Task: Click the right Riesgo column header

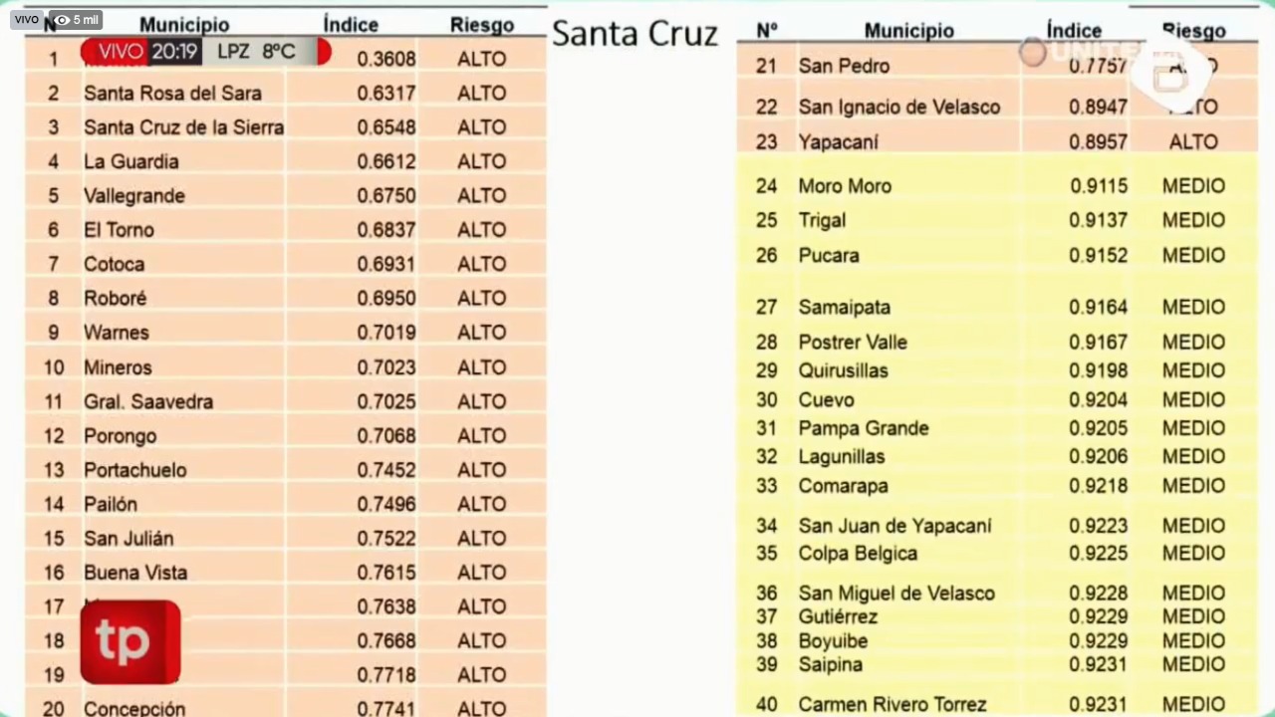Action: [x=1193, y=31]
